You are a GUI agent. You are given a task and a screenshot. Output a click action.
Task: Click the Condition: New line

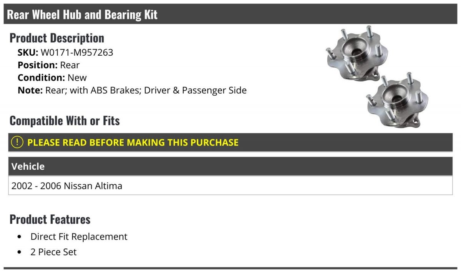(x=52, y=78)
